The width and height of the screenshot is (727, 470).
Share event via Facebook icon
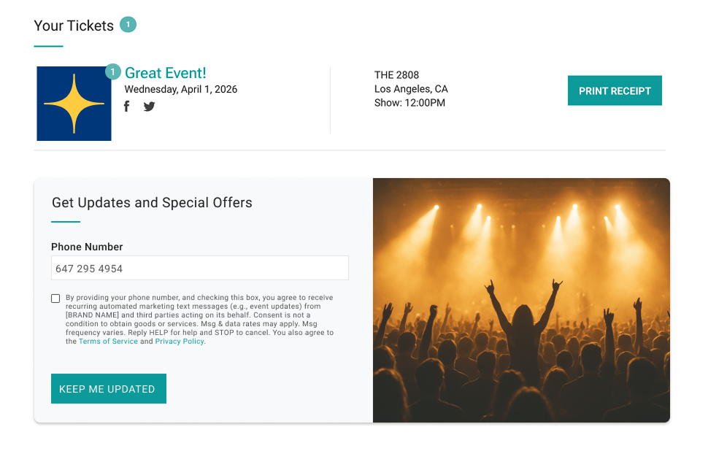pyautogui.click(x=126, y=107)
